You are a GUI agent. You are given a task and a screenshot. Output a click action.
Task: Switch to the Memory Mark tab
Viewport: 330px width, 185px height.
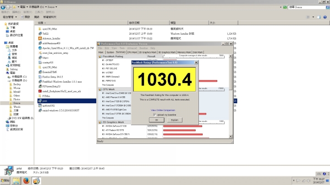pyautogui.click(x=184, y=52)
